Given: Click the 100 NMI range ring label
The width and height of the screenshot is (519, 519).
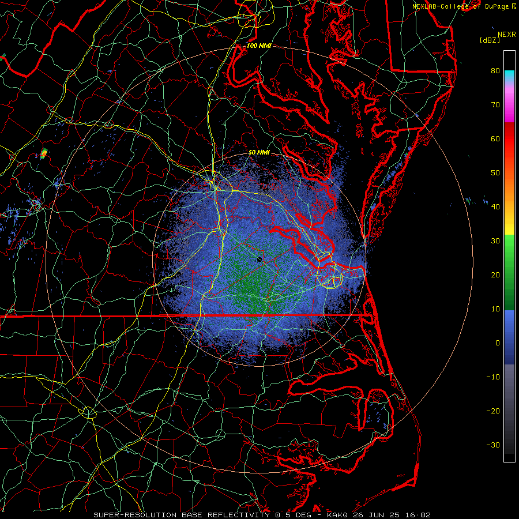Looking at the screenshot, I should click(259, 46).
